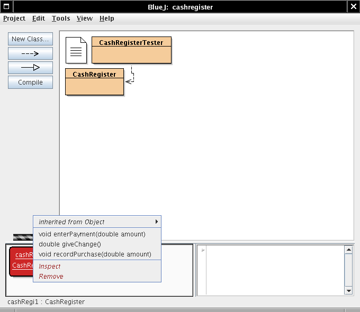Viewport: 360px width, 312px height.
Task: Click the striped work indicator bar
Action: tap(23, 237)
